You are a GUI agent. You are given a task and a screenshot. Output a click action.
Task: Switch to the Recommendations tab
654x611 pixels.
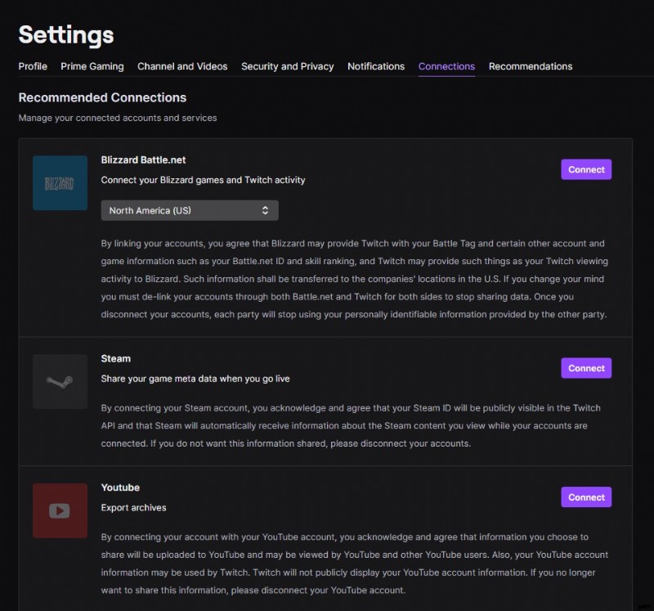pos(531,66)
